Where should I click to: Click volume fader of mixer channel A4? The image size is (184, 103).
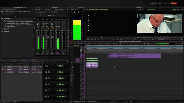coord(53,37)
